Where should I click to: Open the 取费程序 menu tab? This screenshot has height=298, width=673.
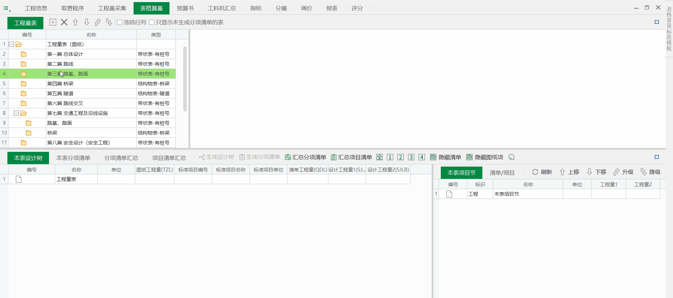click(x=73, y=8)
